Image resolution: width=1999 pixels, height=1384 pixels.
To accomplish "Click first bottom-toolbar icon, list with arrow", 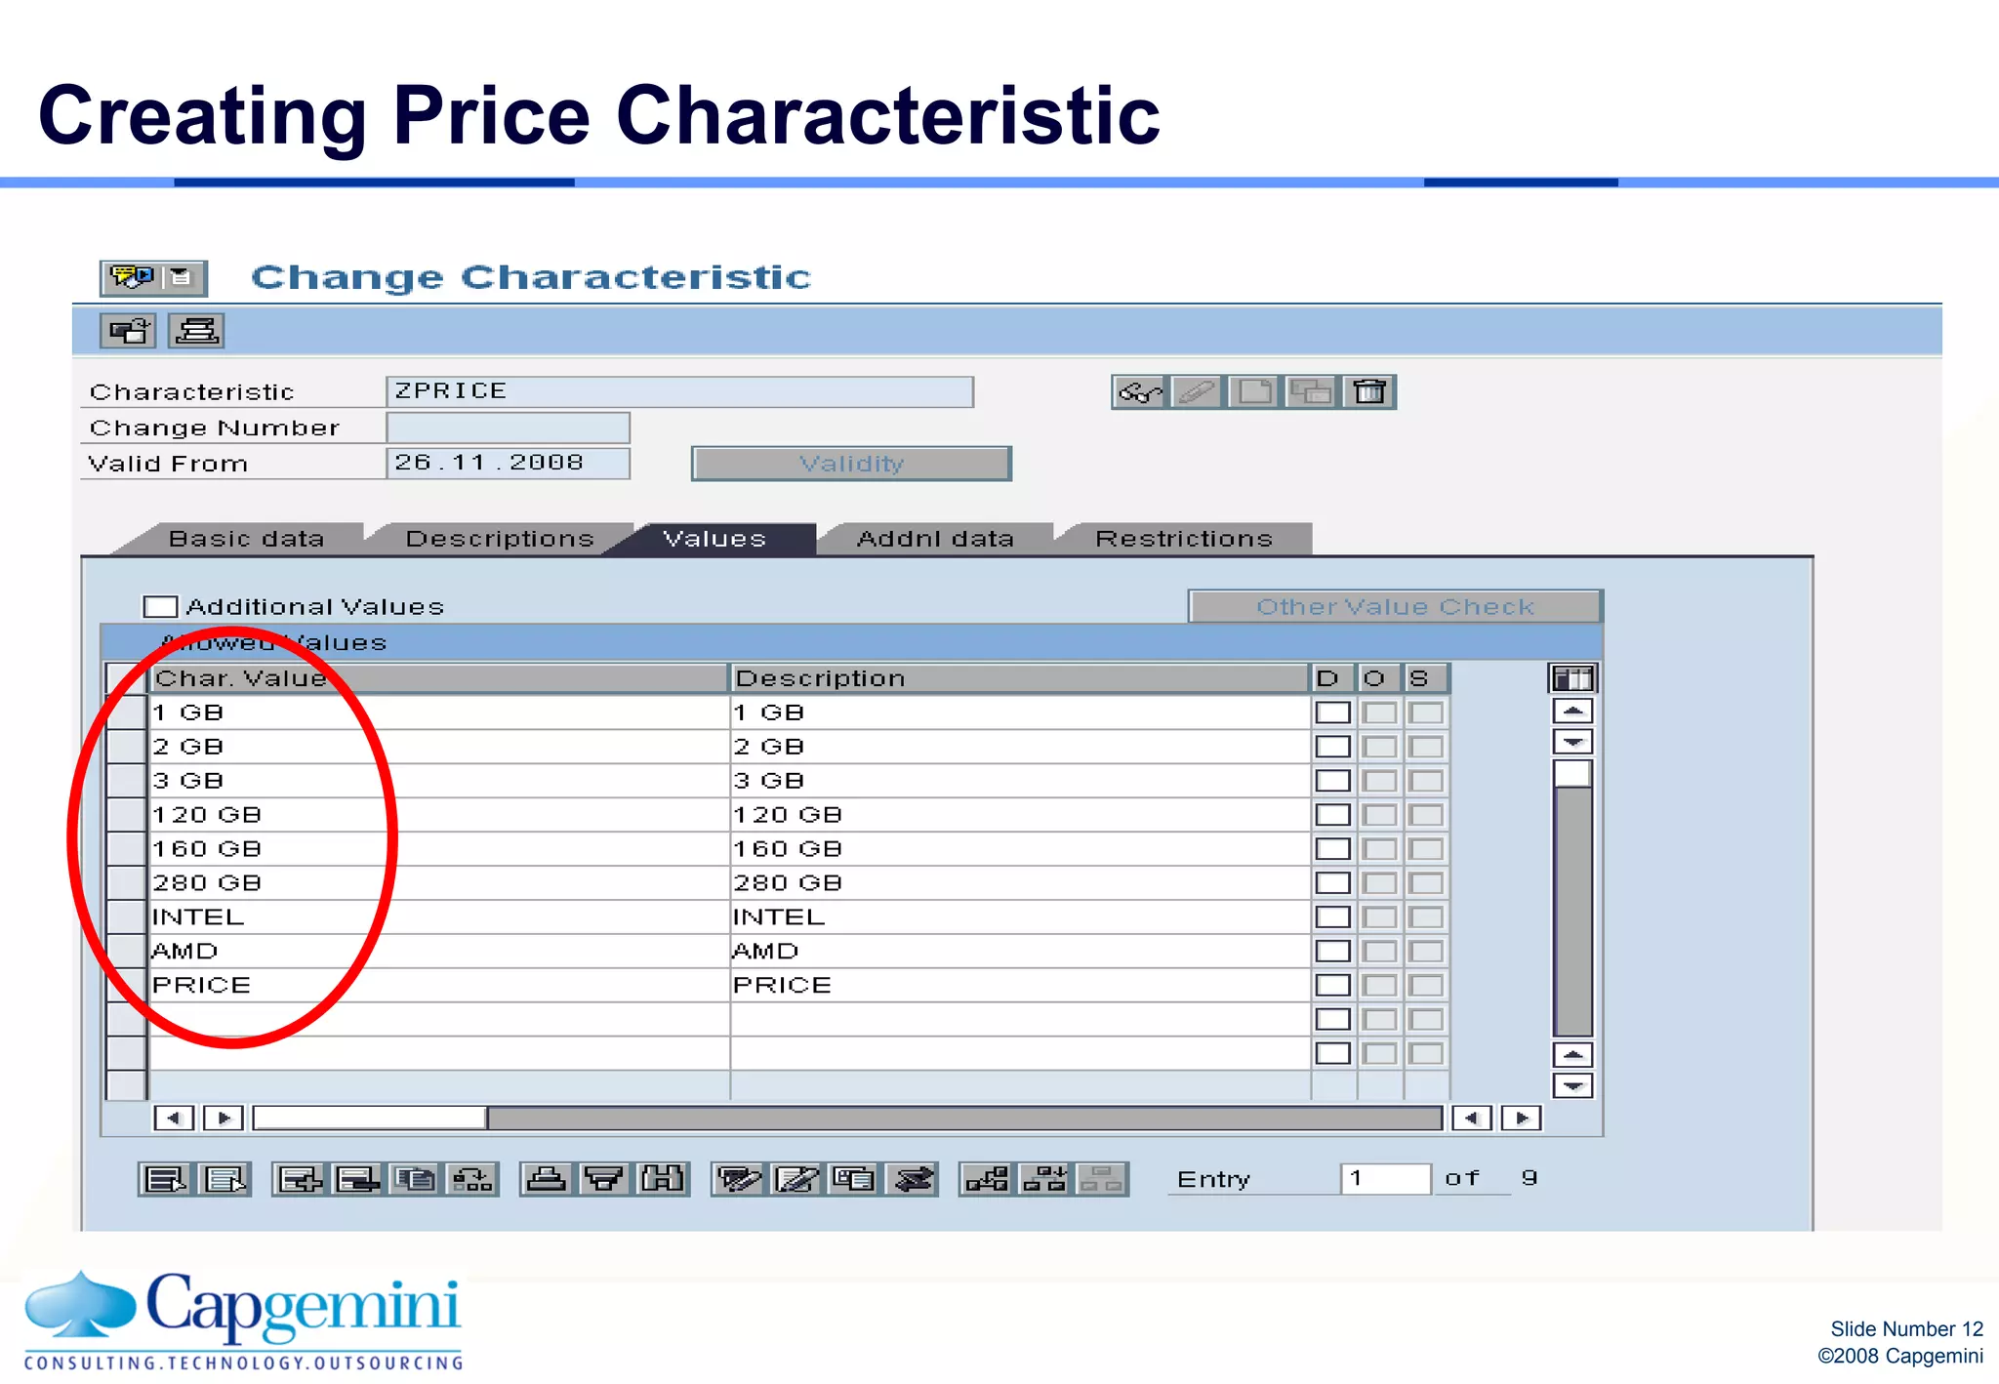I will 166,1180.
